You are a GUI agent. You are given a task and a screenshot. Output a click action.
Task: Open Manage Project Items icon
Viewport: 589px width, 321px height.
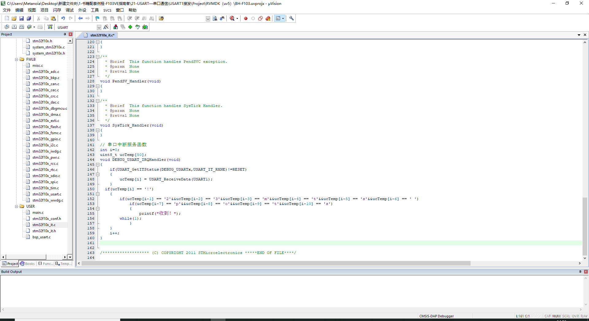[115, 27]
